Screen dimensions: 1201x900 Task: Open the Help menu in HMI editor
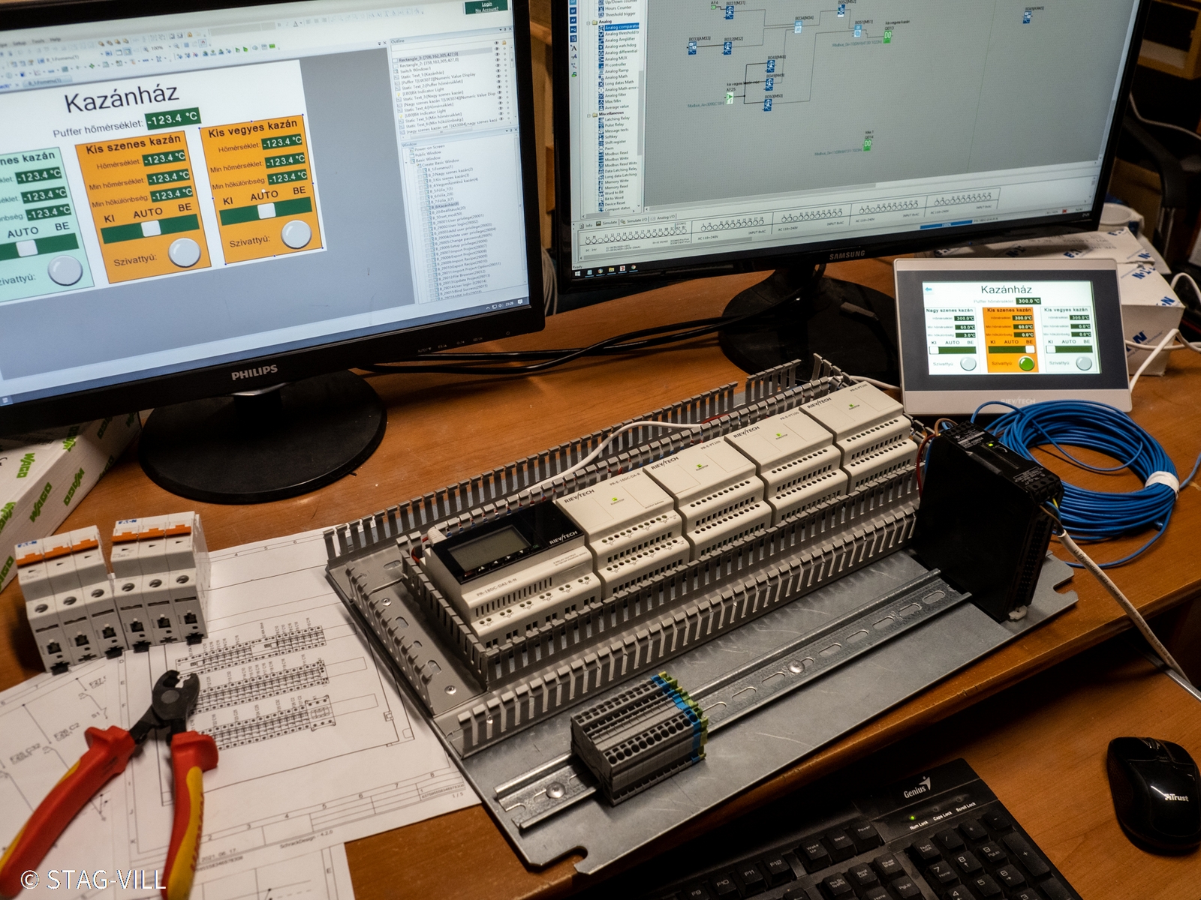[x=55, y=39]
